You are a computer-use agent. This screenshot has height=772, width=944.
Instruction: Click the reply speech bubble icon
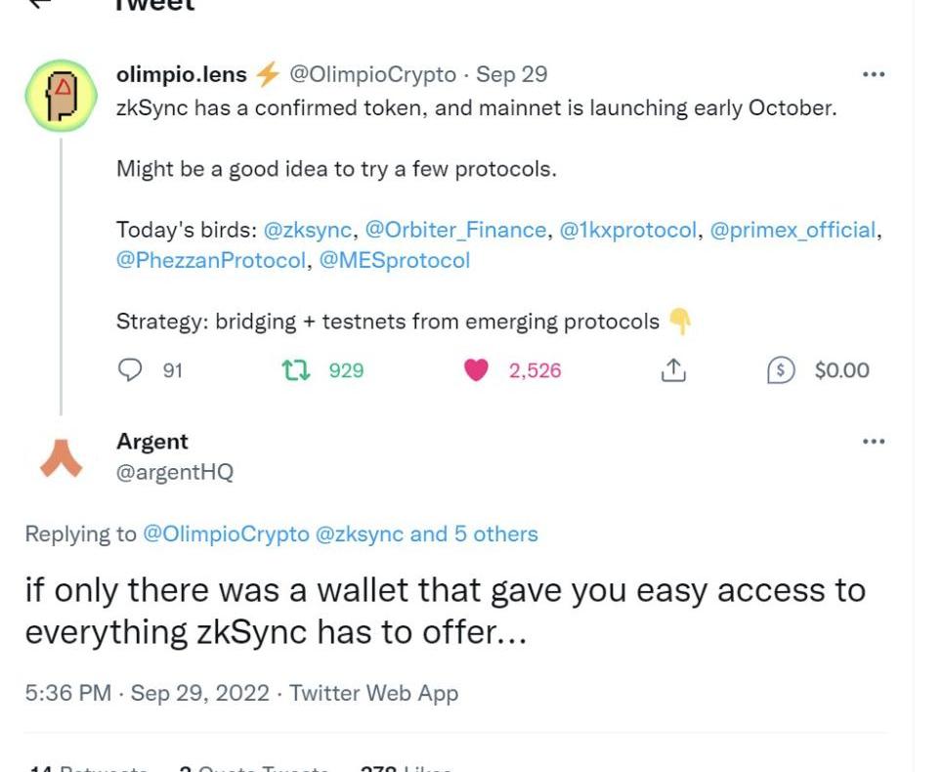129,369
